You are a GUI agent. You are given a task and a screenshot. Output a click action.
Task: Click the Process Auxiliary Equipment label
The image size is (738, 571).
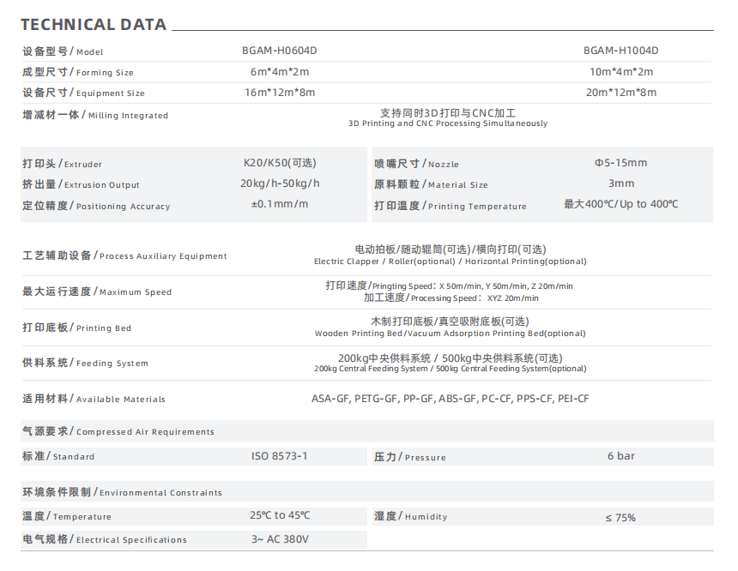point(124,255)
